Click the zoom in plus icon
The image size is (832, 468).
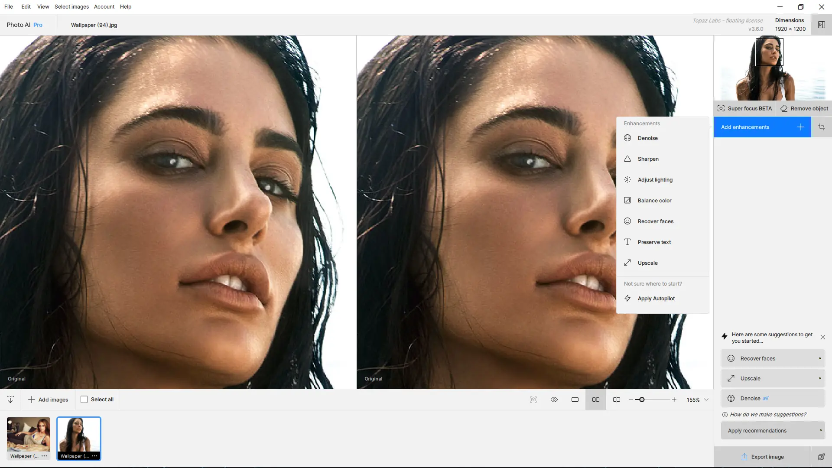pos(674,400)
